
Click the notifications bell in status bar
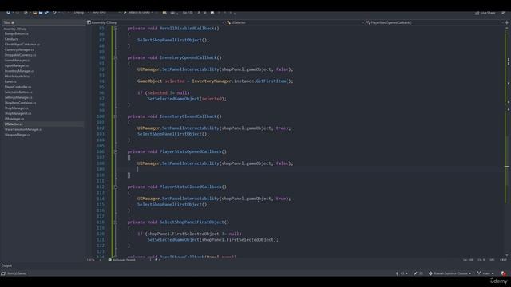coord(504,273)
